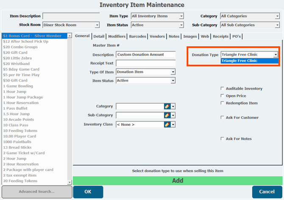Tick the Redemption Item checkbox
The image size is (284, 200).
pyautogui.click(x=223, y=103)
